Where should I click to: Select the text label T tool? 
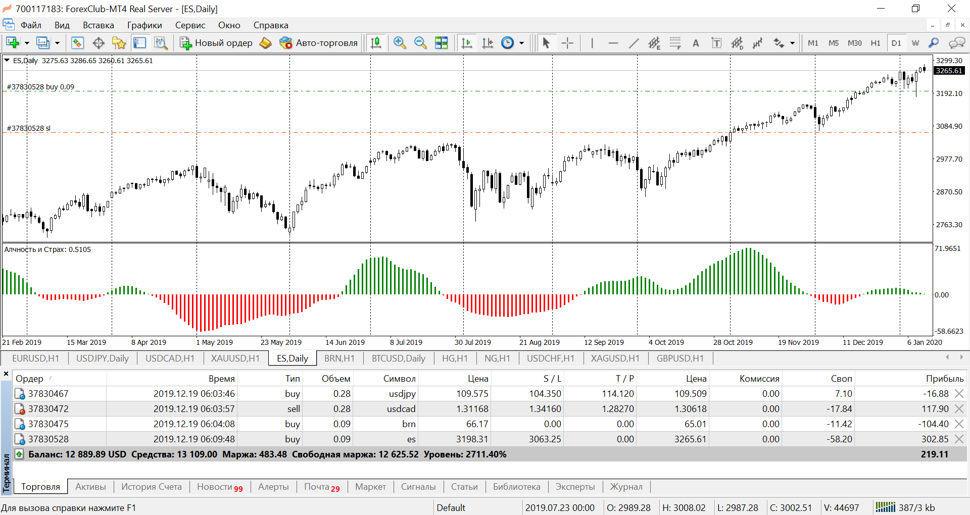716,43
